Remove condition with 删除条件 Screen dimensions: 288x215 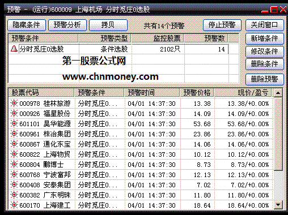pyautogui.click(x=265, y=64)
